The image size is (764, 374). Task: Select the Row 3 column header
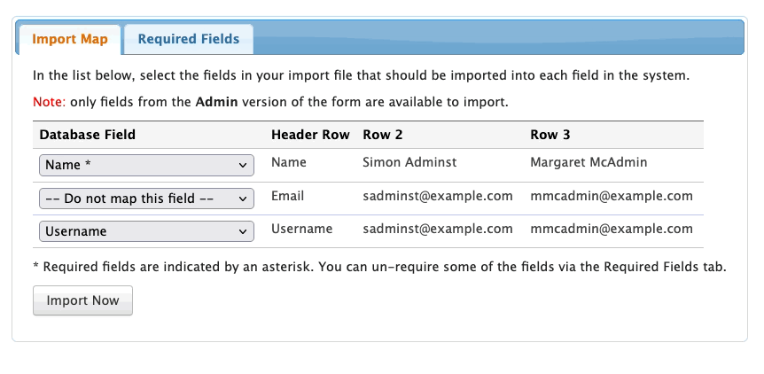[x=550, y=135]
